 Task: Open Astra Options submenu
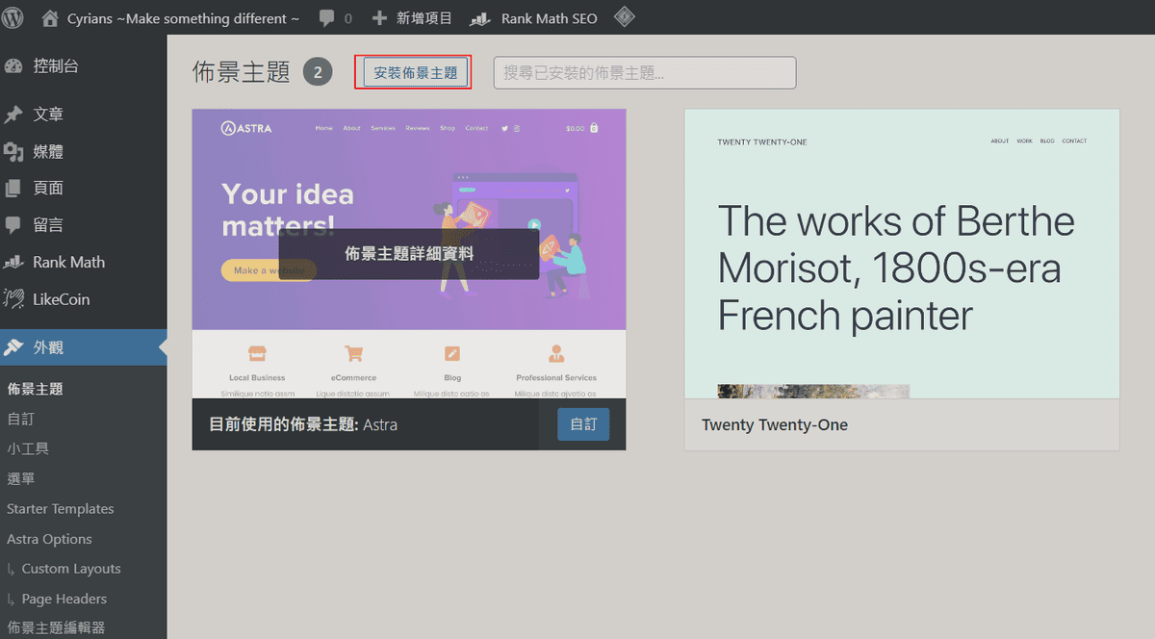coord(49,539)
